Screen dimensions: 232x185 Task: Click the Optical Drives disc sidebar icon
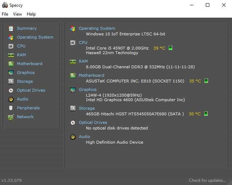(11, 91)
